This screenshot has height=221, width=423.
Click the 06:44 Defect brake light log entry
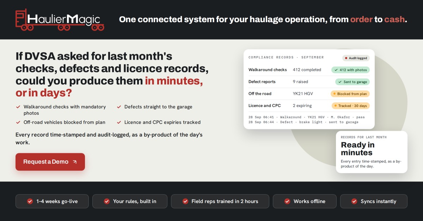click(x=304, y=122)
